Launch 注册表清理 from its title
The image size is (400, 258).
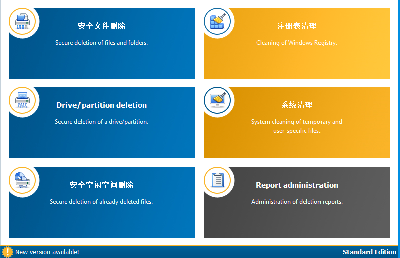pos(297,26)
